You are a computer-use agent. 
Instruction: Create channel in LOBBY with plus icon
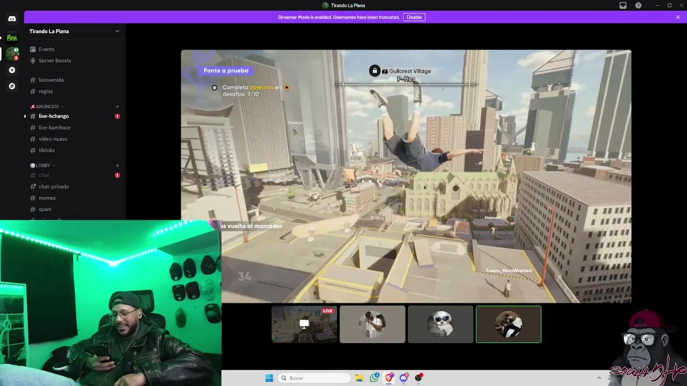pos(117,166)
